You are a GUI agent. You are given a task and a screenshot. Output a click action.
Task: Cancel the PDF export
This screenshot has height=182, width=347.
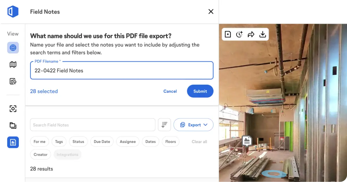(x=170, y=91)
